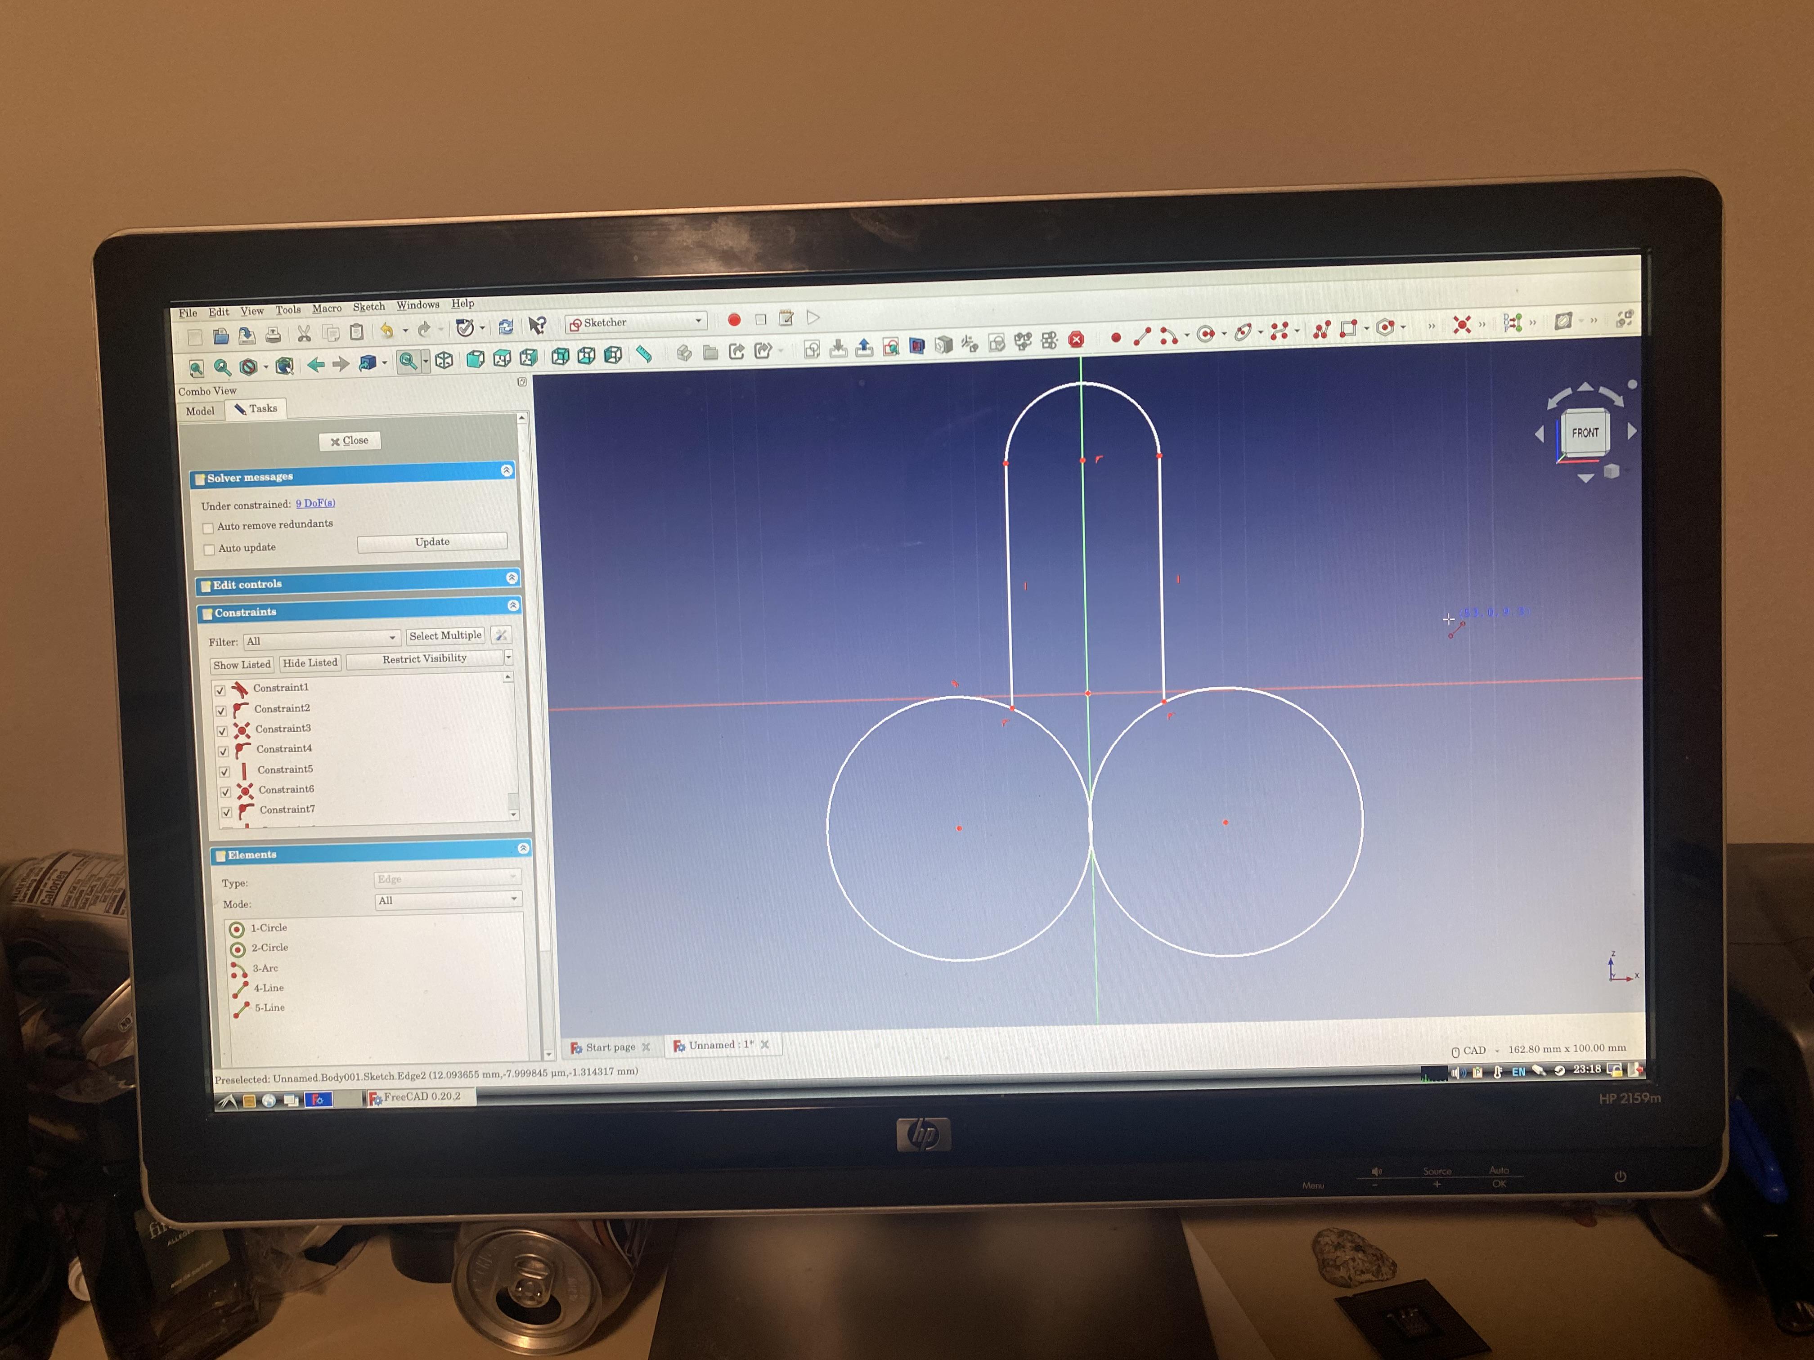Uncheck Constraint3 visibility checkbox
This screenshot has width=1814, height=1360.
coord(222,731)
